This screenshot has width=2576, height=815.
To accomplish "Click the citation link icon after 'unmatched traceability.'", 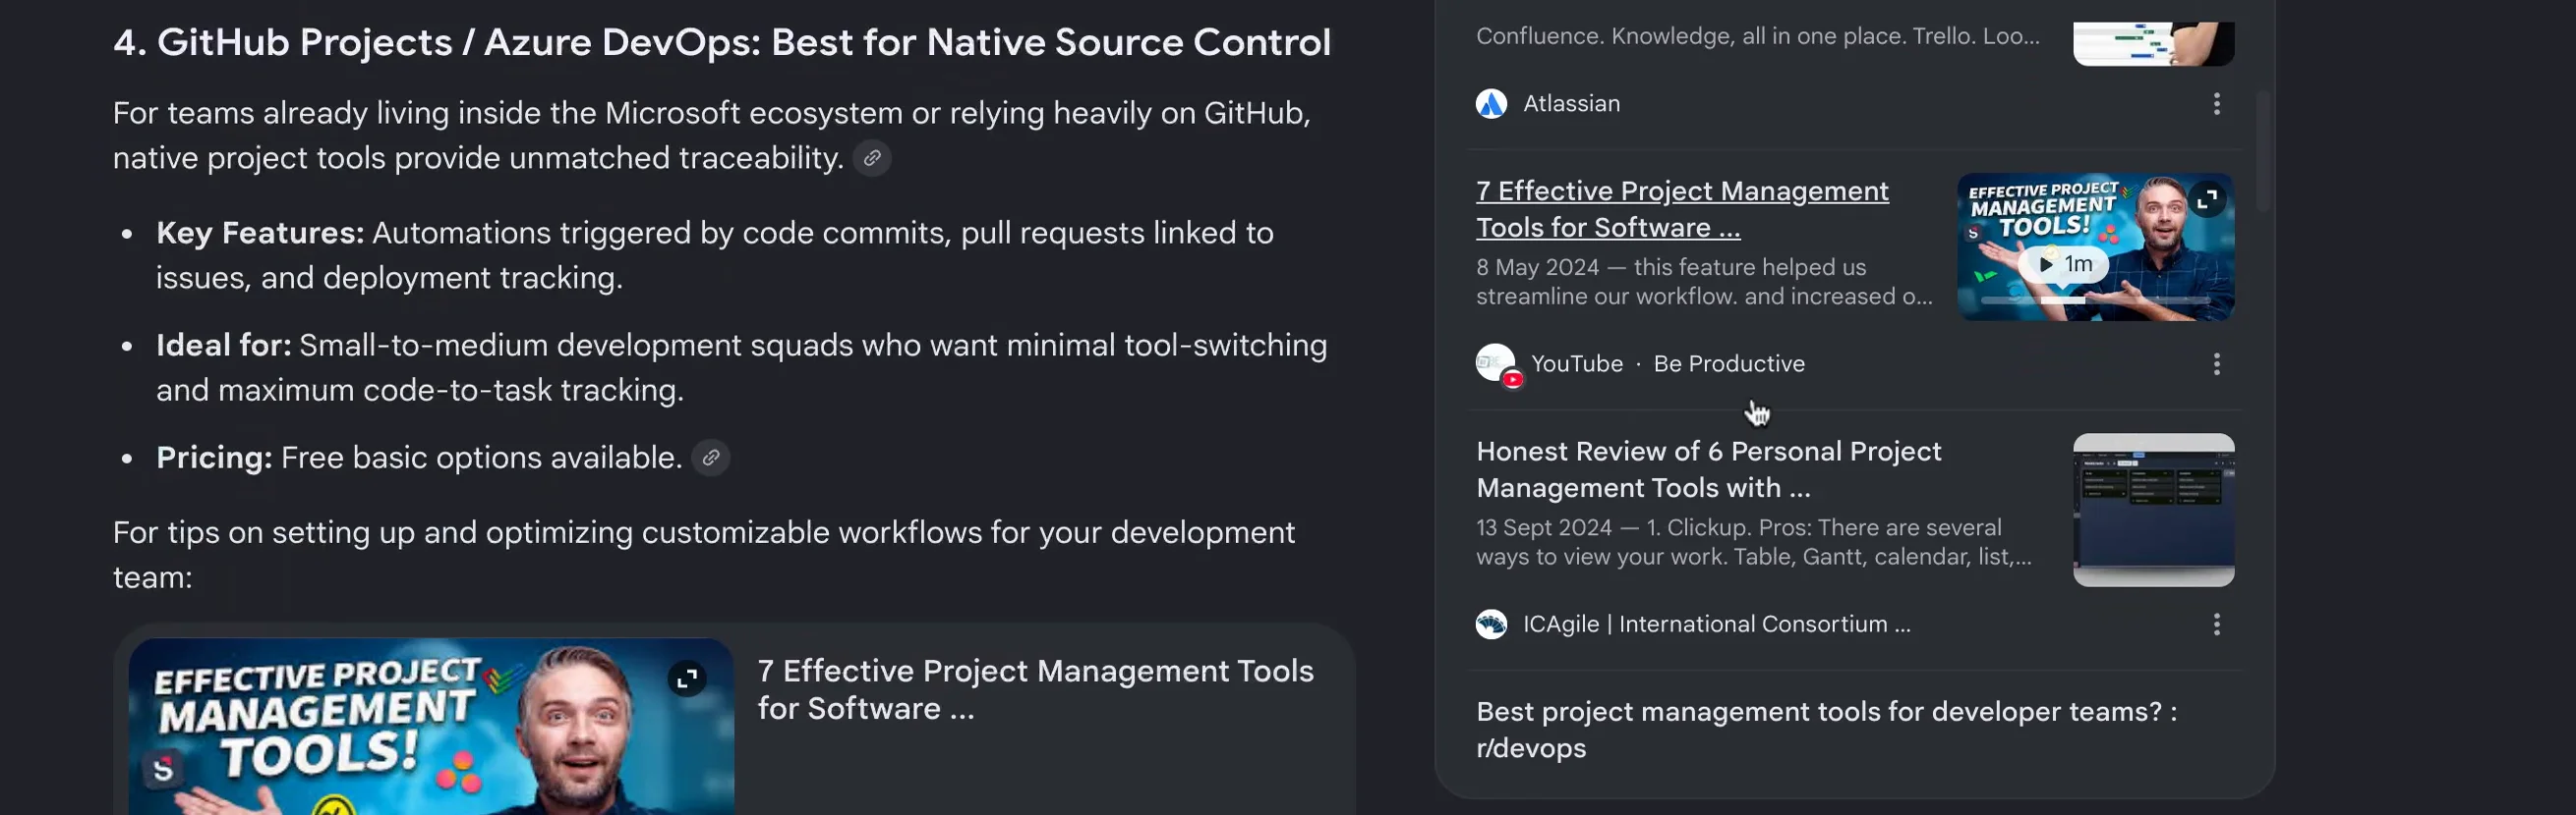I will click(x=872, y=158).
